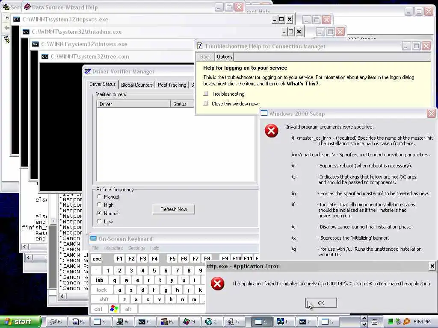Select the Low refresh frequency option

pos(105,222)
